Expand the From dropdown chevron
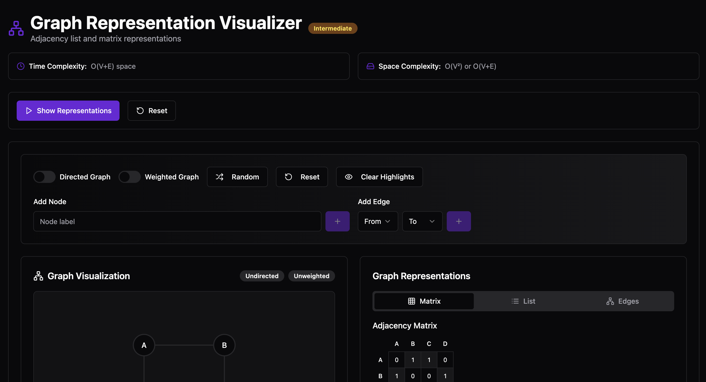Image resolution: width=706 pixels, height=382 pixels. click(x=388, y=221)
